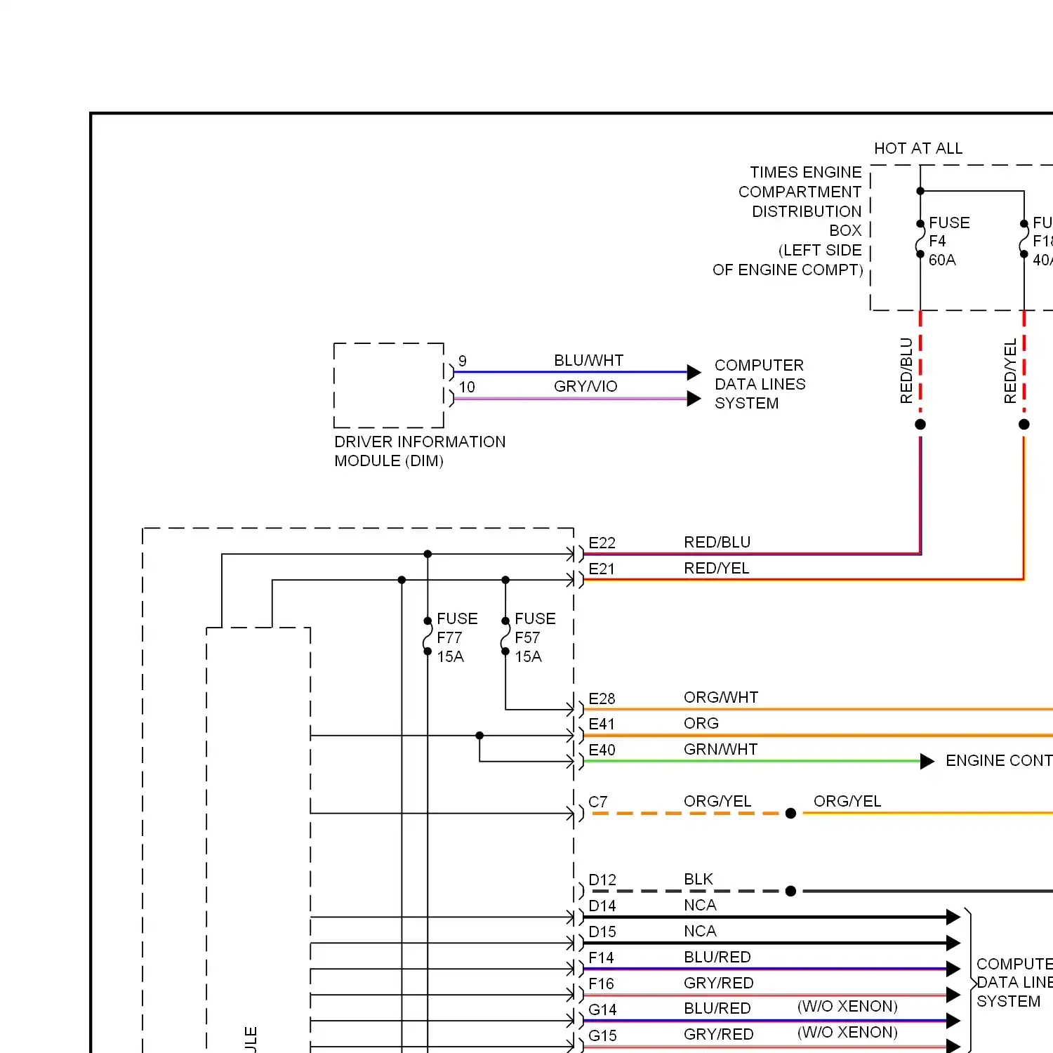Select connector pin D14
This screenshot has width=1053, height=1053.
click(602, 906)
